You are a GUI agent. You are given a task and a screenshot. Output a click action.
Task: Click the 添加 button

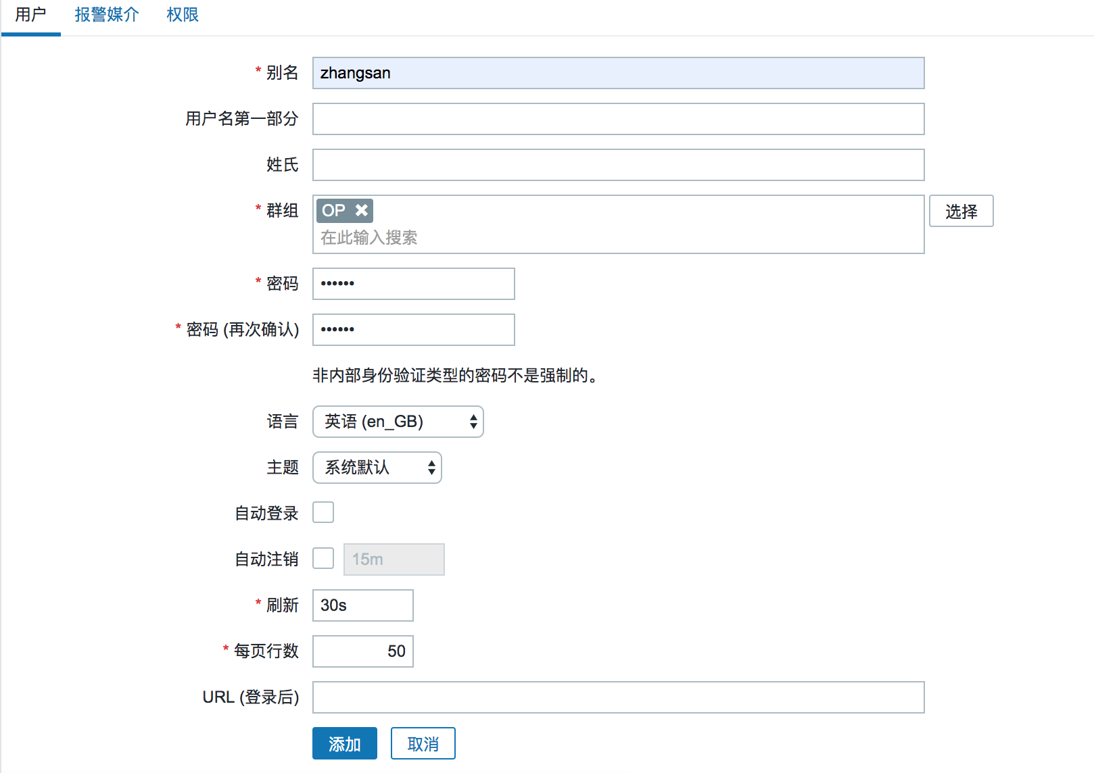(345, 743)
